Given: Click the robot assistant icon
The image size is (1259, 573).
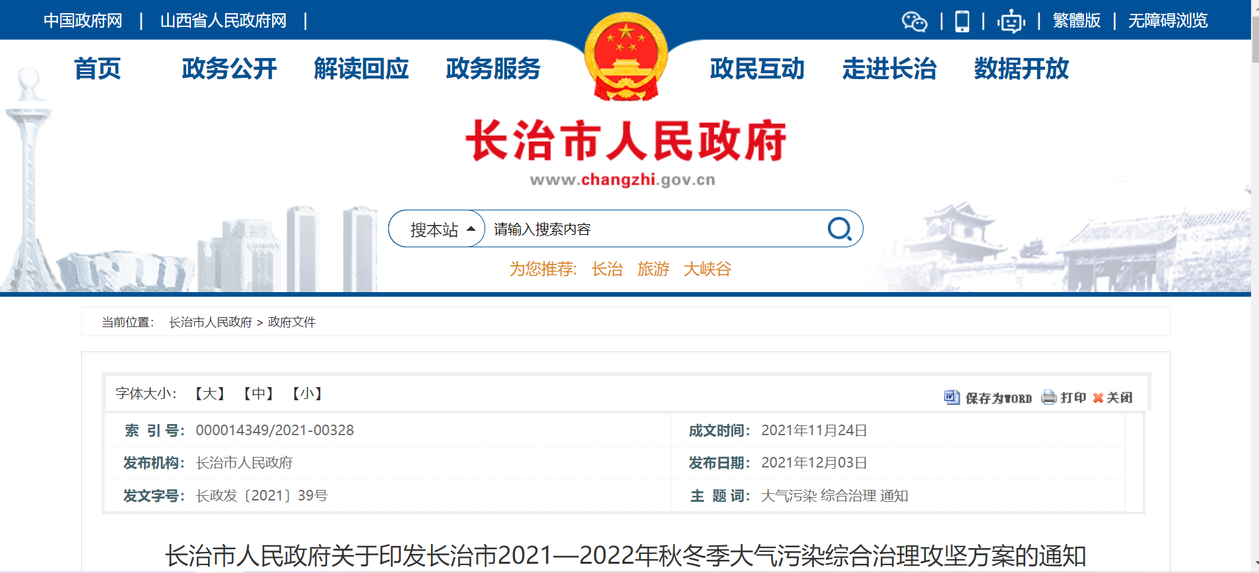Looking at the screenshot, I should coord(1010,21).
